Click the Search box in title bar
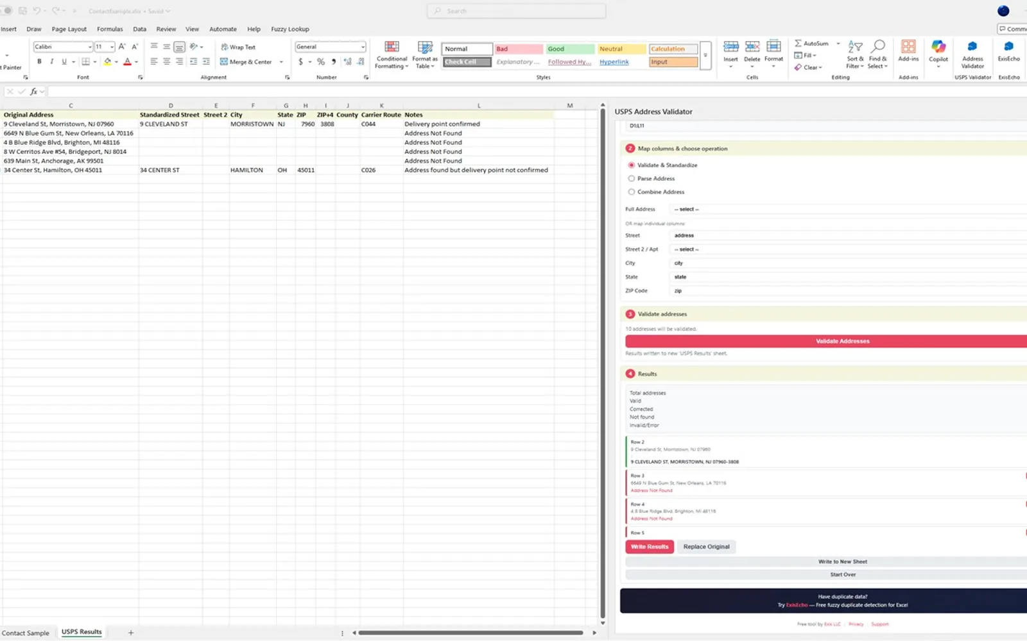This screenshot has width=1027, height=641. pos(517,11)
